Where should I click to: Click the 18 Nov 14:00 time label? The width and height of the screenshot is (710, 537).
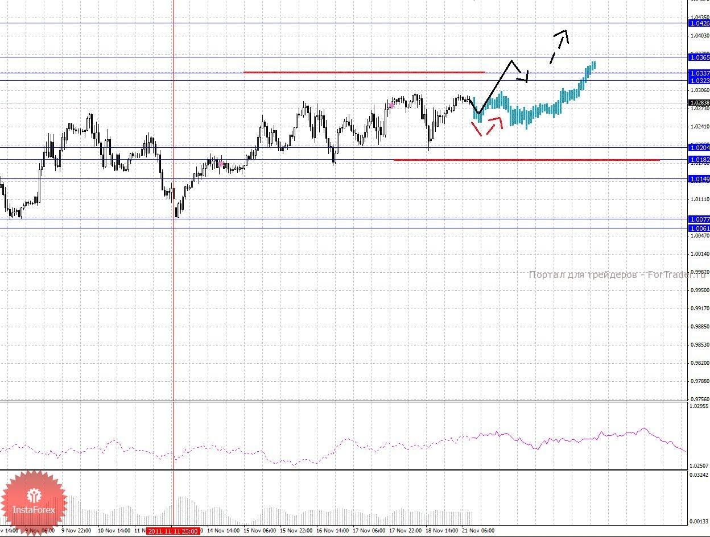tap(441, 531)
